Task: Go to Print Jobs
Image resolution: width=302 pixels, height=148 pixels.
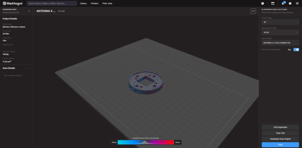Action: (107, 3)
